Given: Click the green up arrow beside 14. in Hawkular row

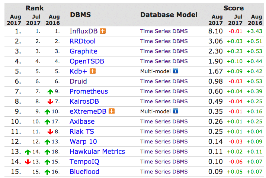Looking at the screenshot, I should [28, 152].
